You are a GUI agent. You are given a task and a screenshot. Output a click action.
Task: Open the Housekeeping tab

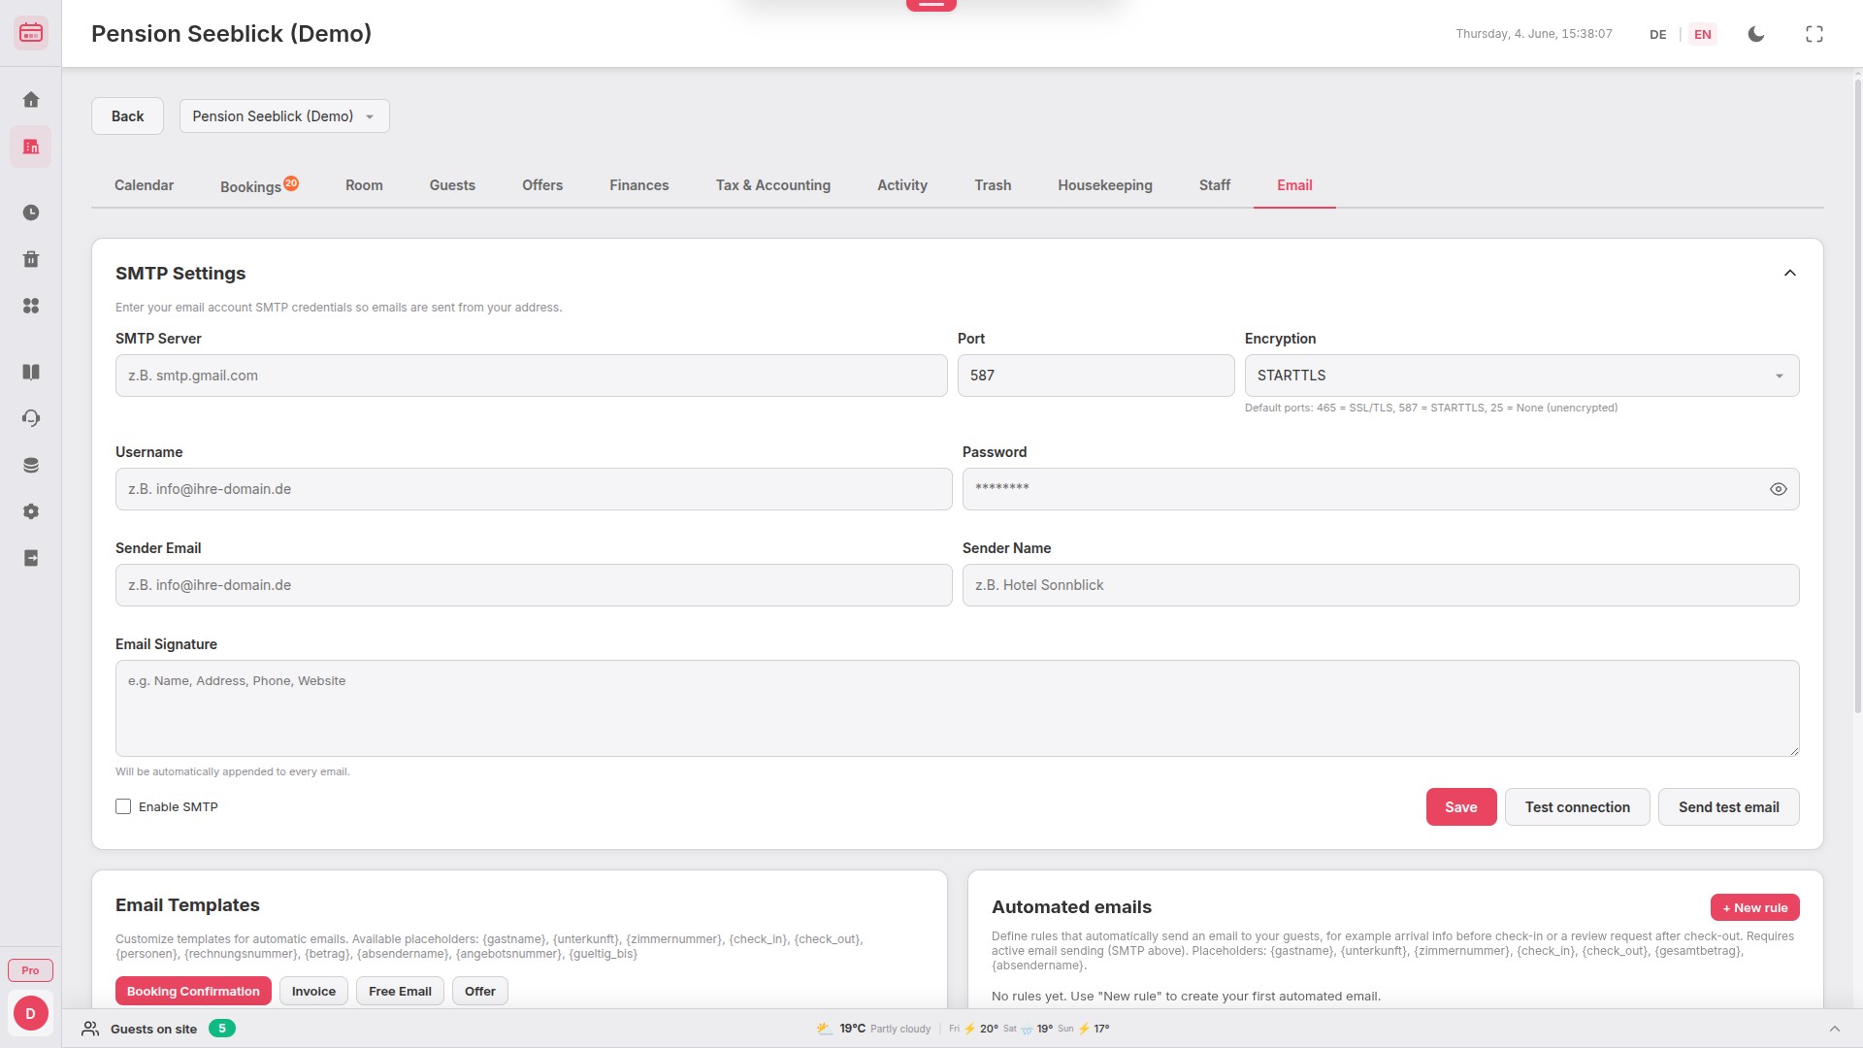pyautogui.click(x=1105, y=185)
